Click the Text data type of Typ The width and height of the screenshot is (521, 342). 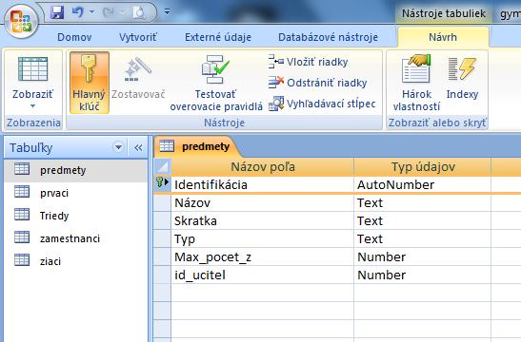pos(422,239)
